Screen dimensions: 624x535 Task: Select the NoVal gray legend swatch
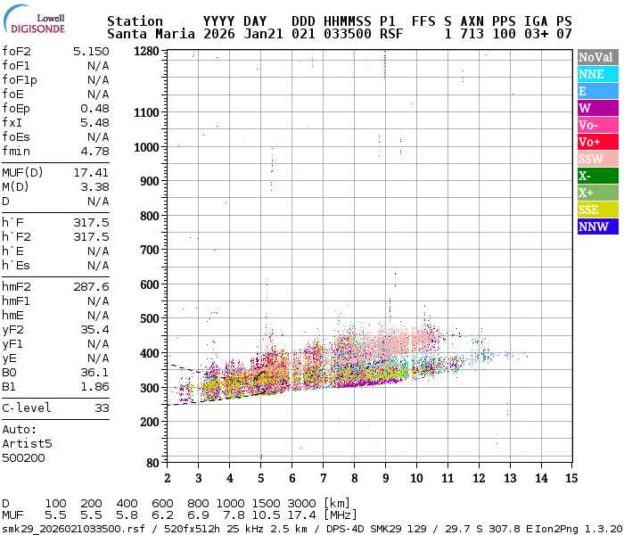pos(598,57)
